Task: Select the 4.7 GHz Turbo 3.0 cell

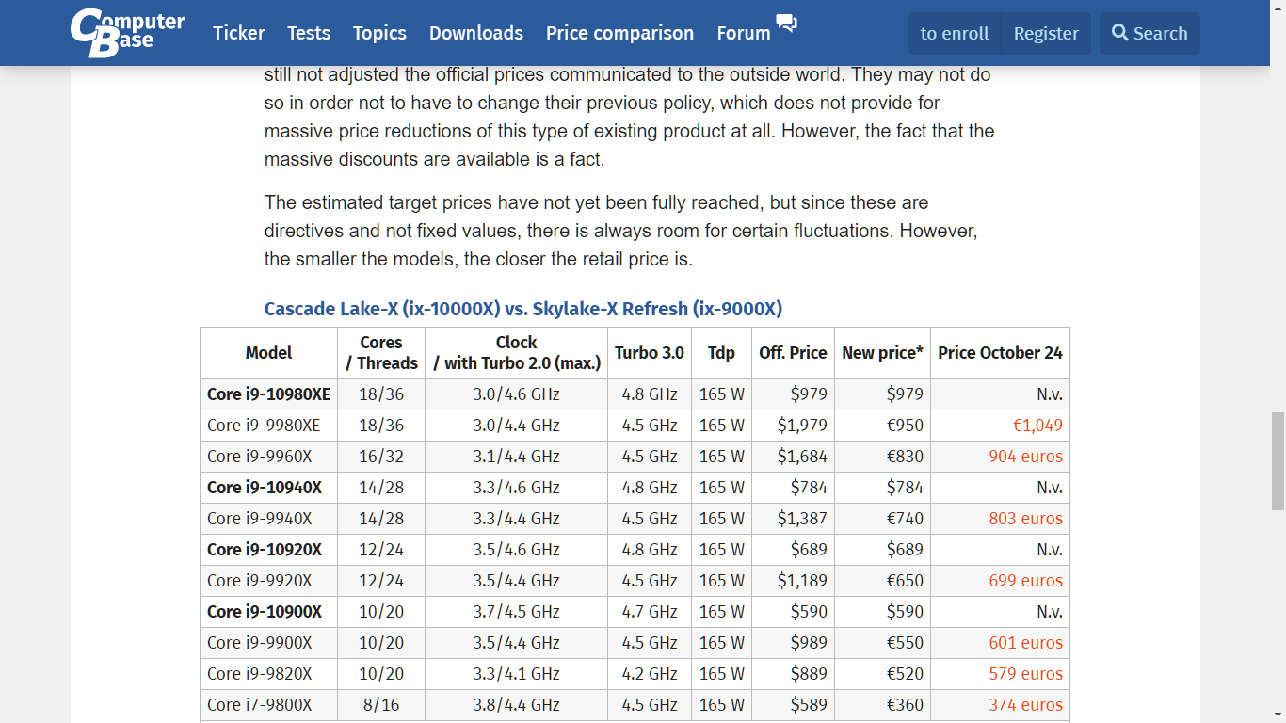Action: [650, 612]
